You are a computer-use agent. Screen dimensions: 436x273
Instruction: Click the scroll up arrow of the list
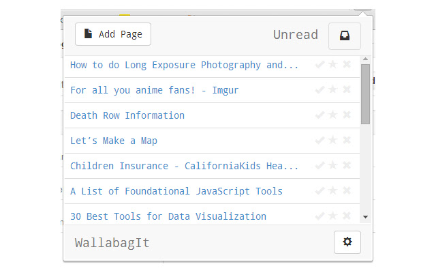[366, 60]
